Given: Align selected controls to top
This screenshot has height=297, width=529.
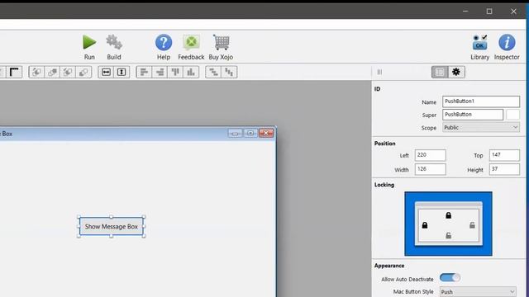Looking at the screenshot, I should (x=175, y=72).
